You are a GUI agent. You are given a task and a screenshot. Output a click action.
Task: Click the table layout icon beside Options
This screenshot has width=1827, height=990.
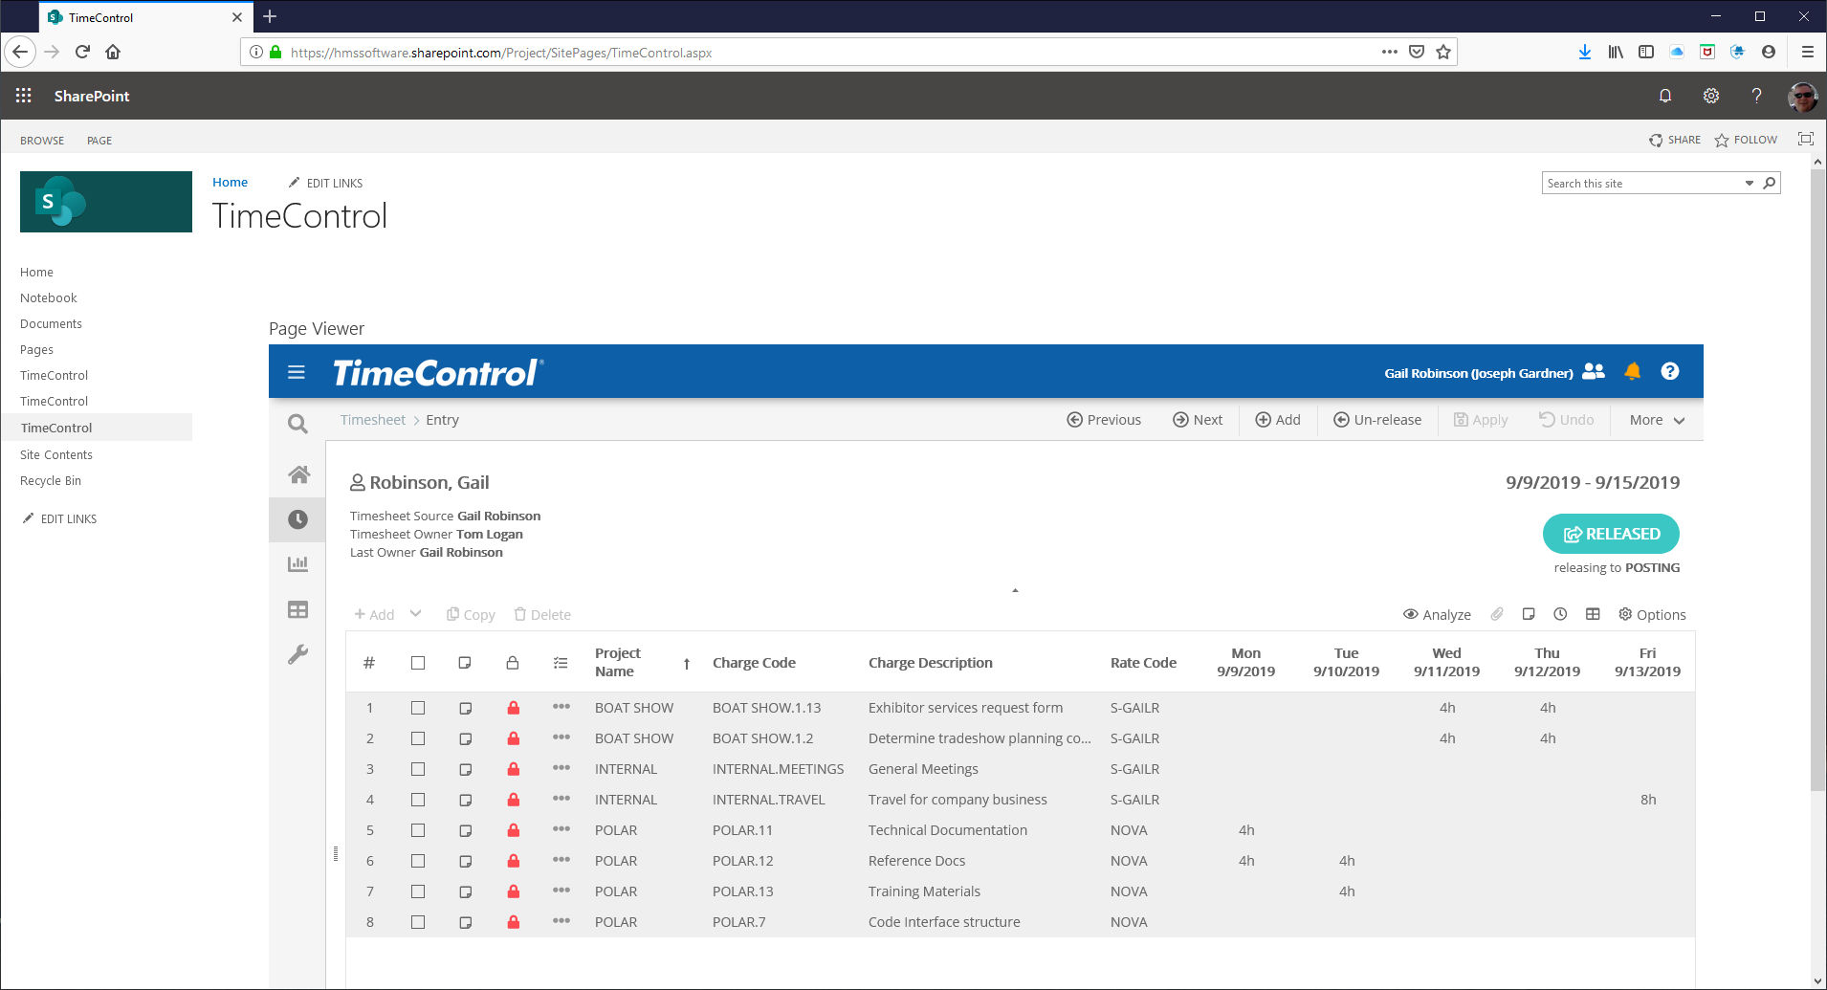(1593, 614)
